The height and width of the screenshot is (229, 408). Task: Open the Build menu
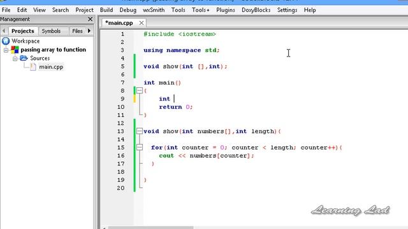click(x=106, y=10)
